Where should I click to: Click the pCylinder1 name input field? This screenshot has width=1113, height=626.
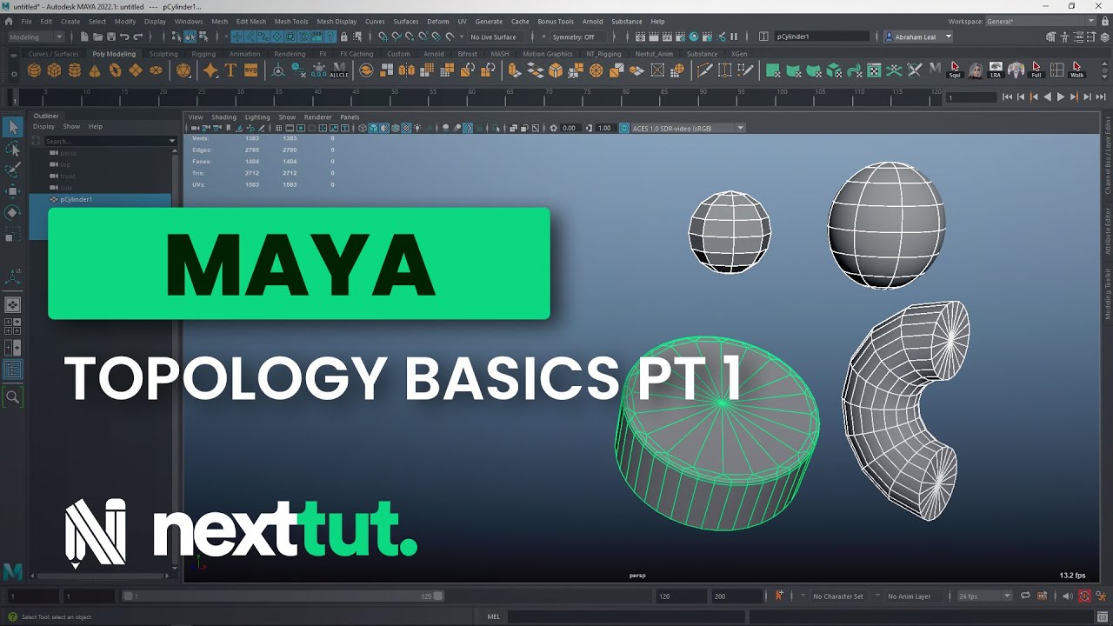tap(821, 37)
